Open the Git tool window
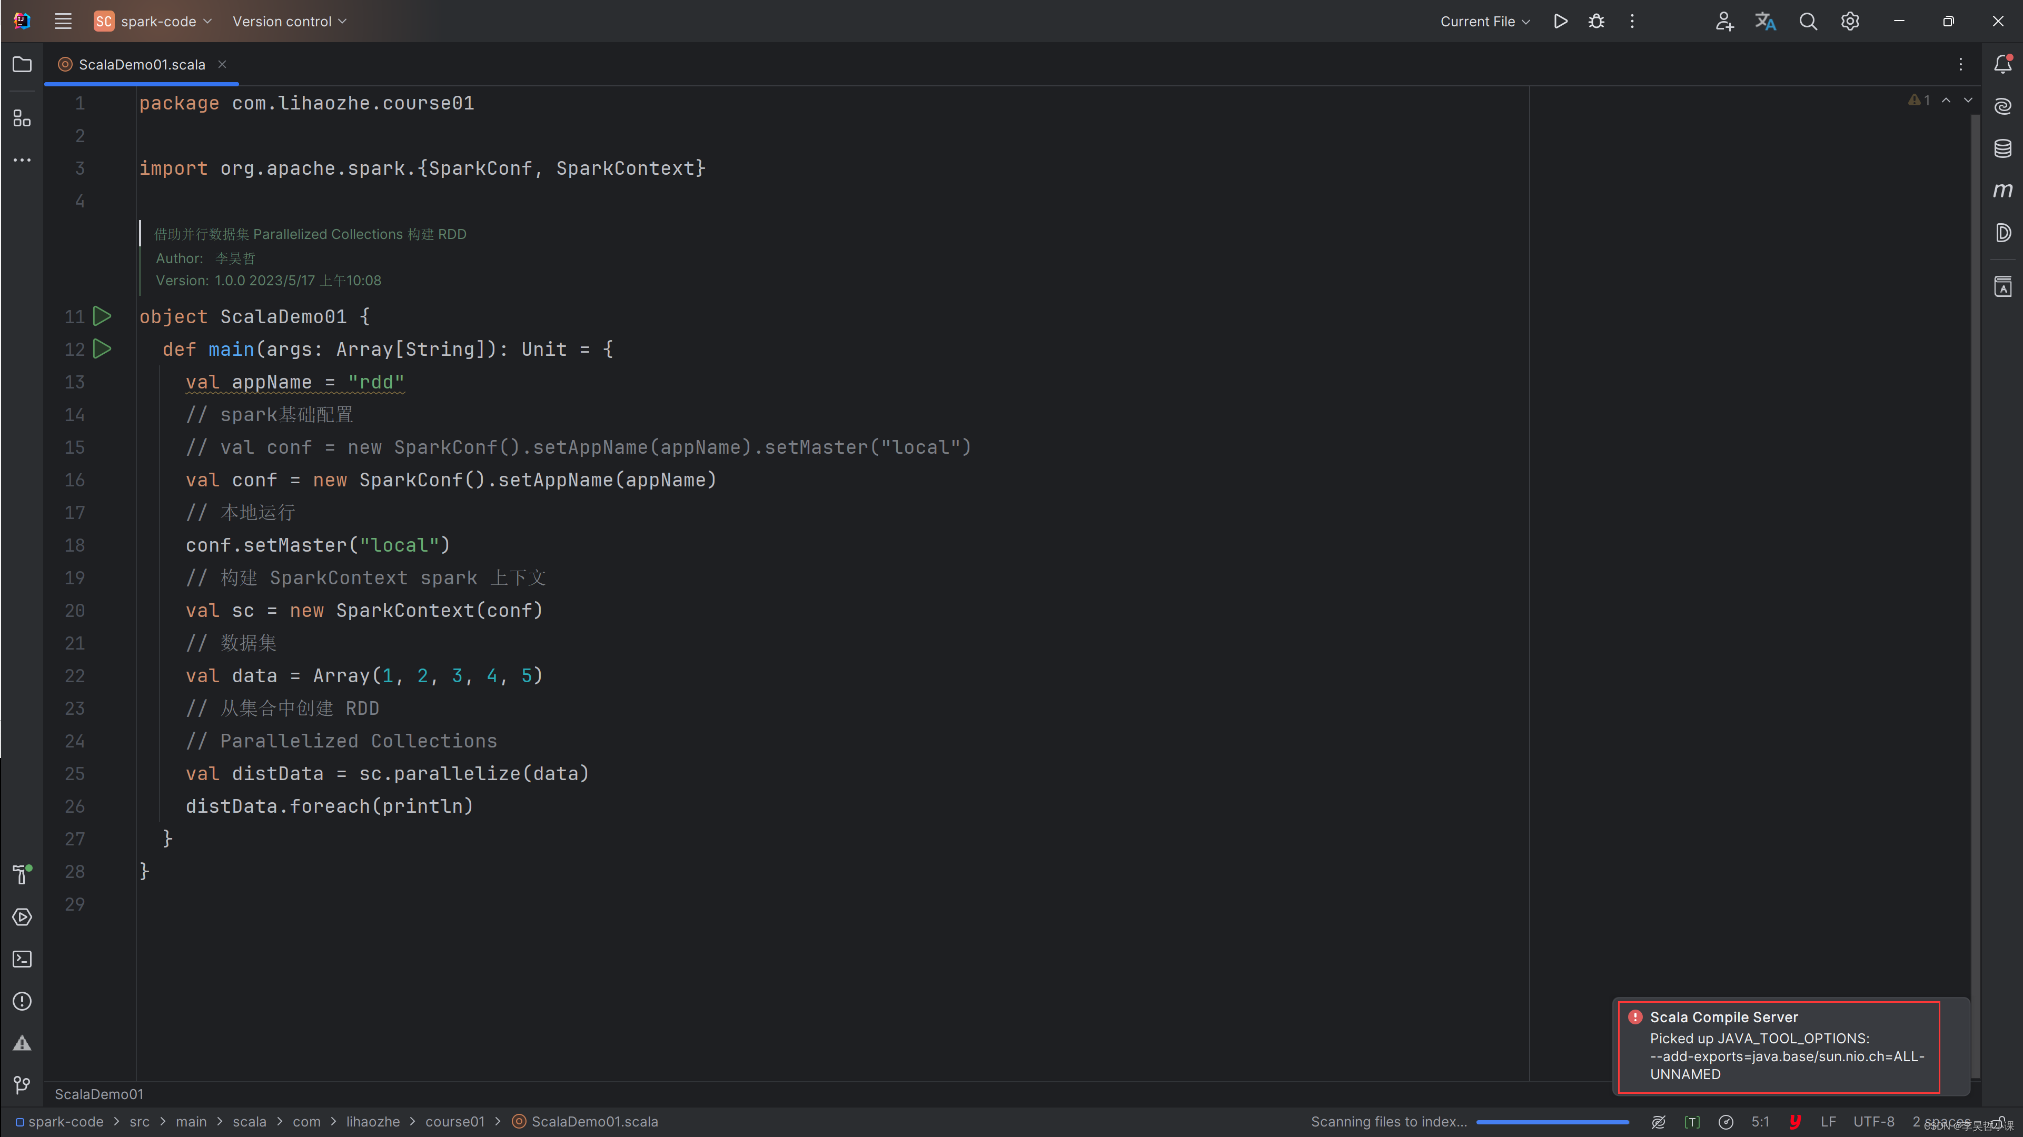2023x1137 pixels. (x=21, y=1085)
